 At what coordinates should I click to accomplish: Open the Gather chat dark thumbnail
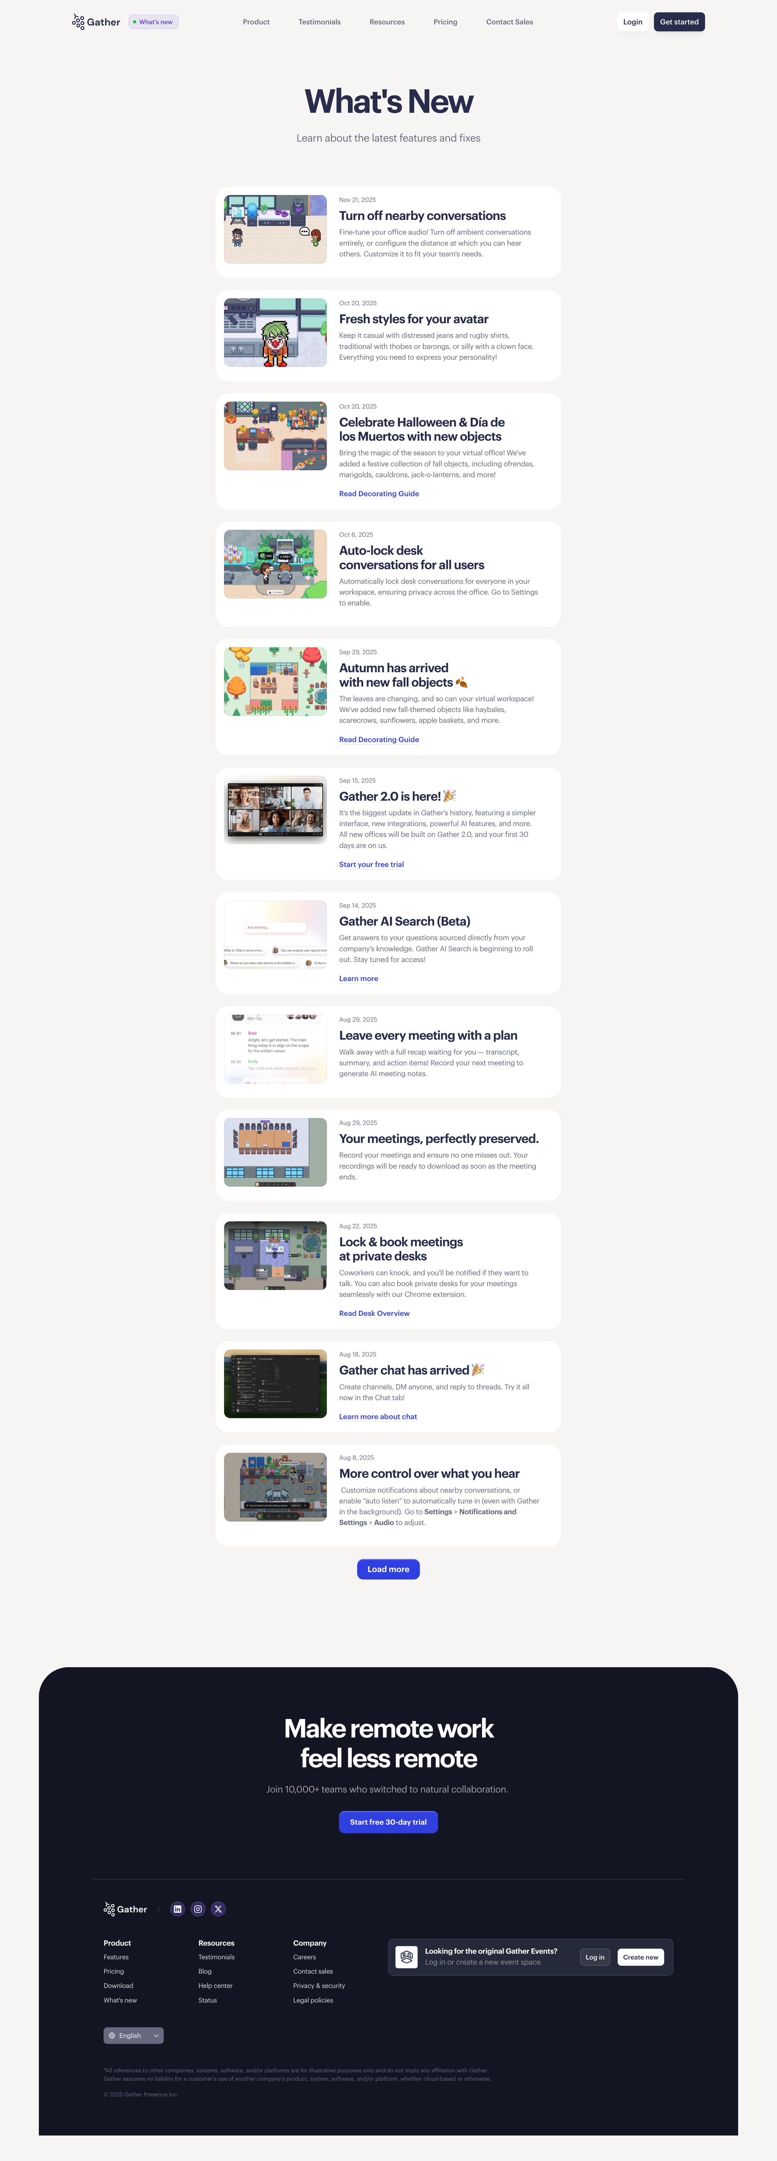pyautogui.click(x=275, y=1383)
